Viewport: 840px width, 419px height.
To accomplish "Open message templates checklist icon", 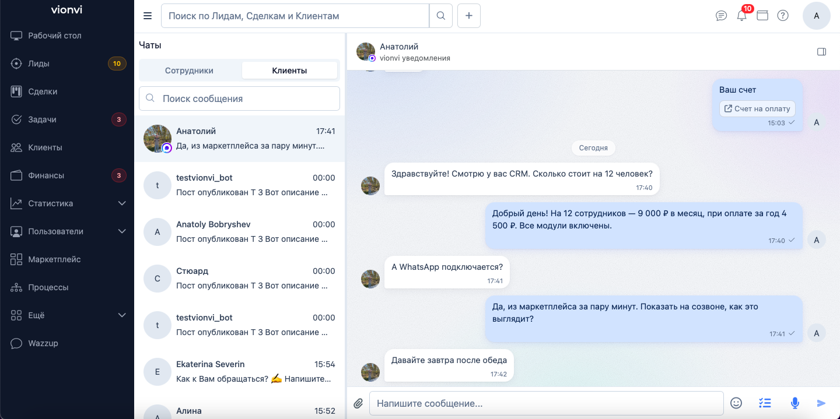I will [x=765, y=403].
